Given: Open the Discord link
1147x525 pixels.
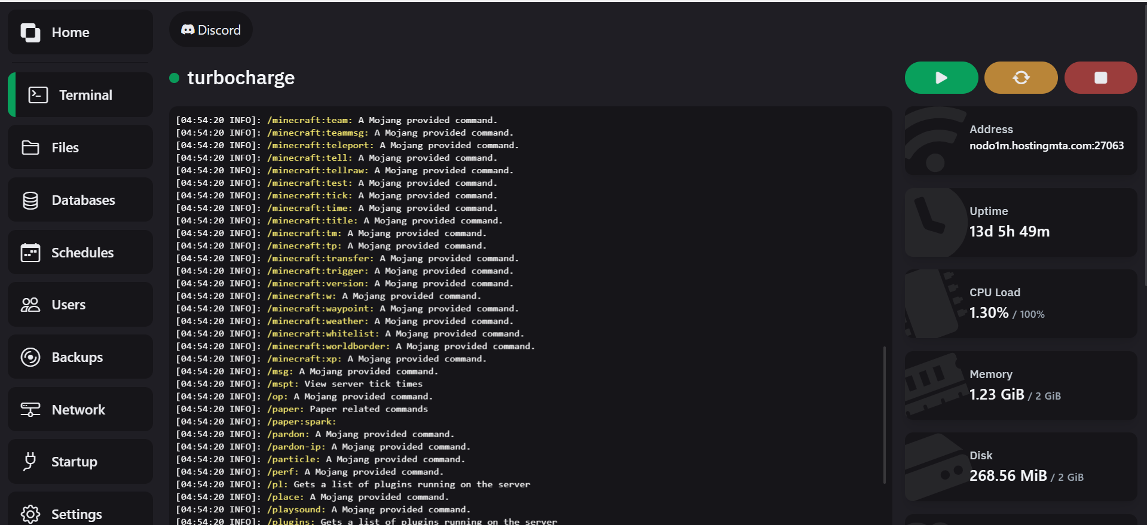Looking at the screenshot, I should point(211,30).
